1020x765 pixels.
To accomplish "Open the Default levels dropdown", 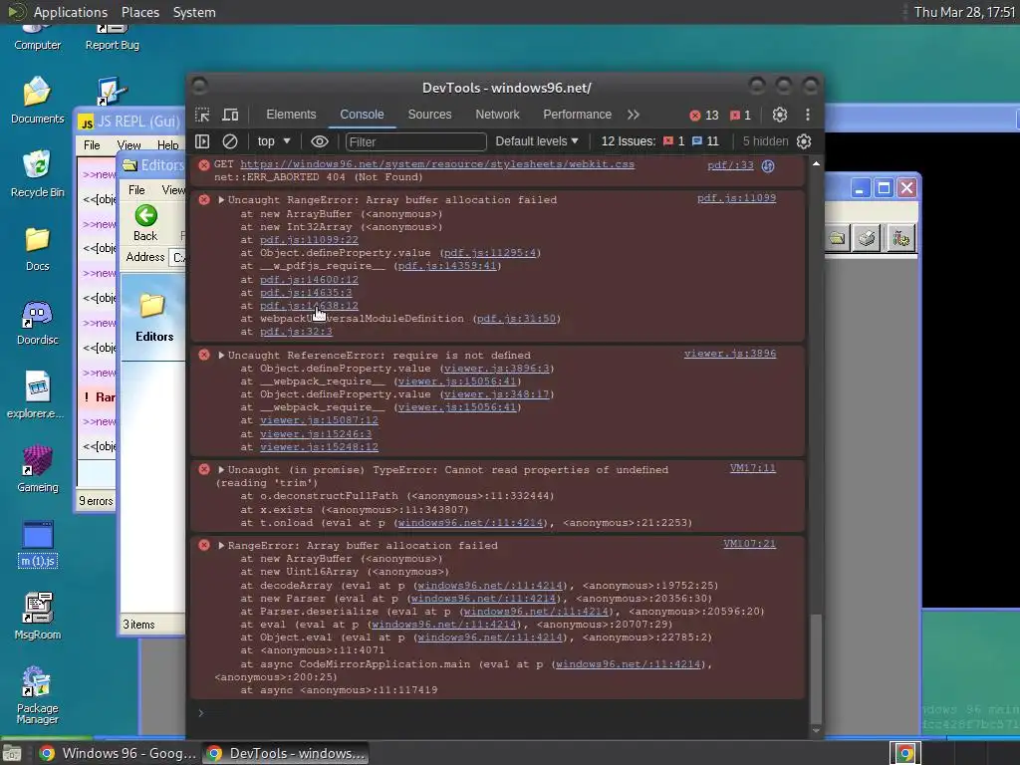I will (537, 141).
